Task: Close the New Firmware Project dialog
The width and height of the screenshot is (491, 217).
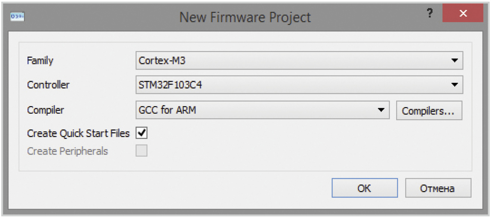Action: 463,14
